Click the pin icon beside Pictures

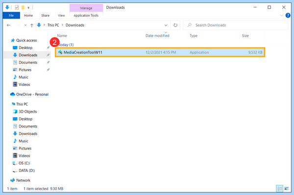click(48, 70)
